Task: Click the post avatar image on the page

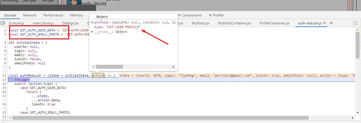Action: point(74,3)
